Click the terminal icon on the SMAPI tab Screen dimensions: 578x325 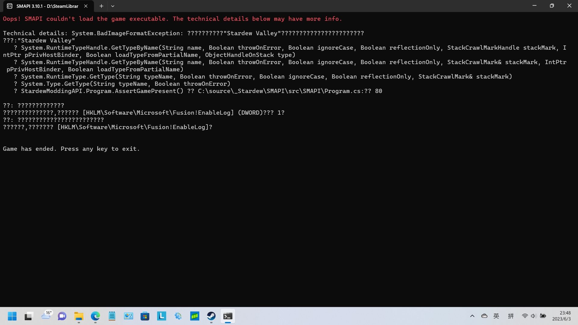[10, 6]
